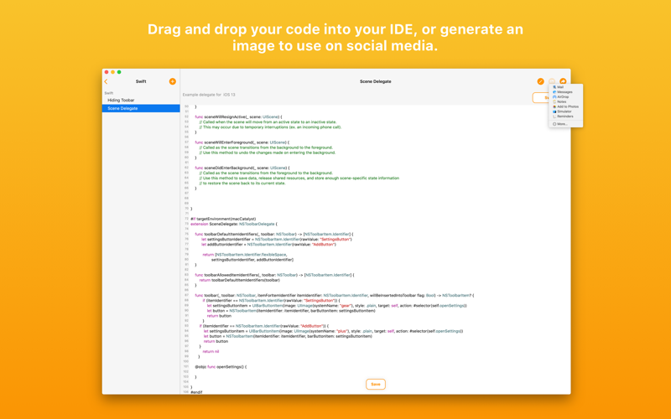Go back using the orange chevron in sidebar
The image size is (671, 419).
(x=106, y=81)
